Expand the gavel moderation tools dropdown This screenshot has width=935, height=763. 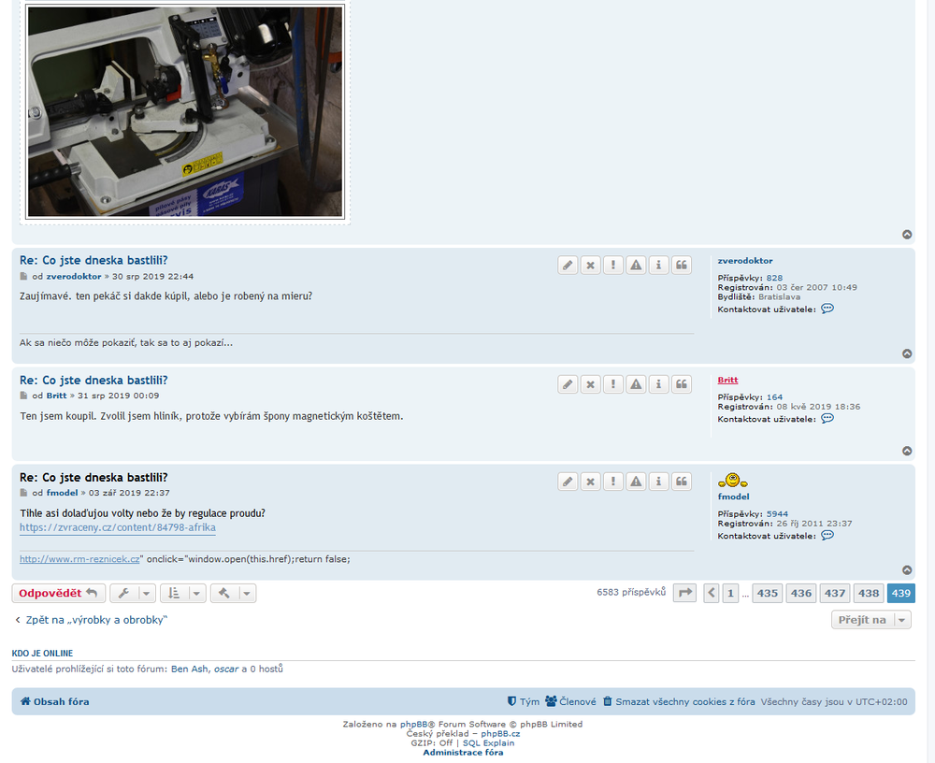[233, 594]
